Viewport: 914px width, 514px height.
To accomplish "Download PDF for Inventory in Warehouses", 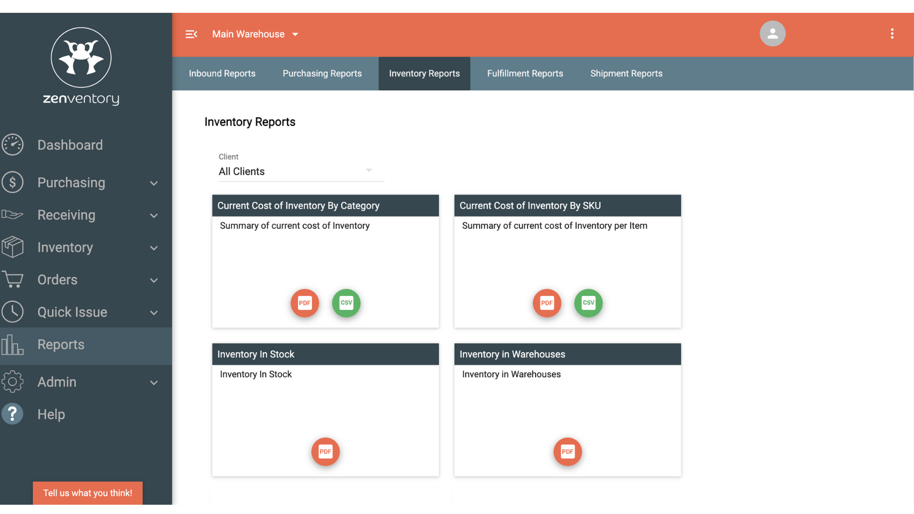I will 567,452.
